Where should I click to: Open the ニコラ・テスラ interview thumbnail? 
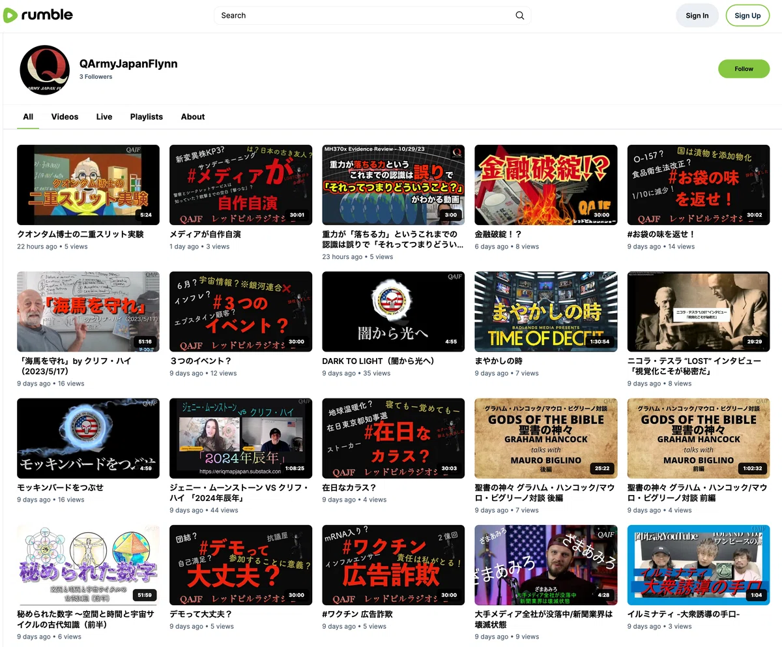(698, 312)
